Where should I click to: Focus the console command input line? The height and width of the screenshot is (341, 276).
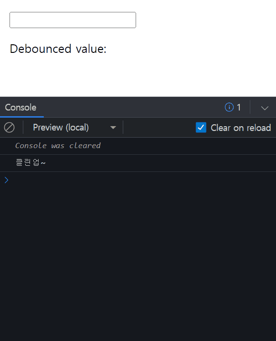tap(141, 180)
